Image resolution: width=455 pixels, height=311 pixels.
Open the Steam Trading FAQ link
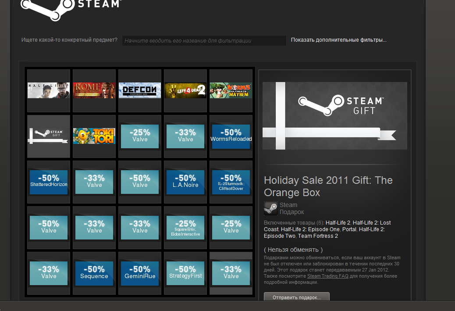coord(327,276)
